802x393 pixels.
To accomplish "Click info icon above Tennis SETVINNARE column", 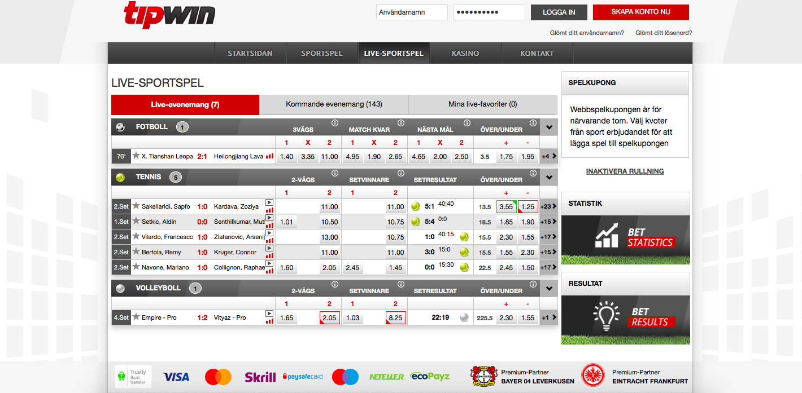I will 401,173.
